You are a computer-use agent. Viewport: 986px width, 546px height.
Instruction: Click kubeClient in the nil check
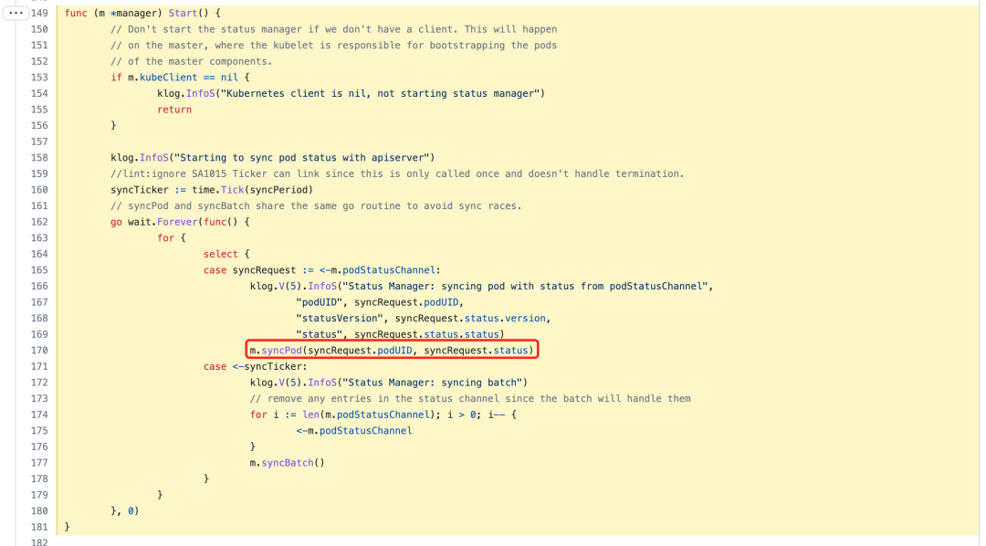tap(169, 78)
